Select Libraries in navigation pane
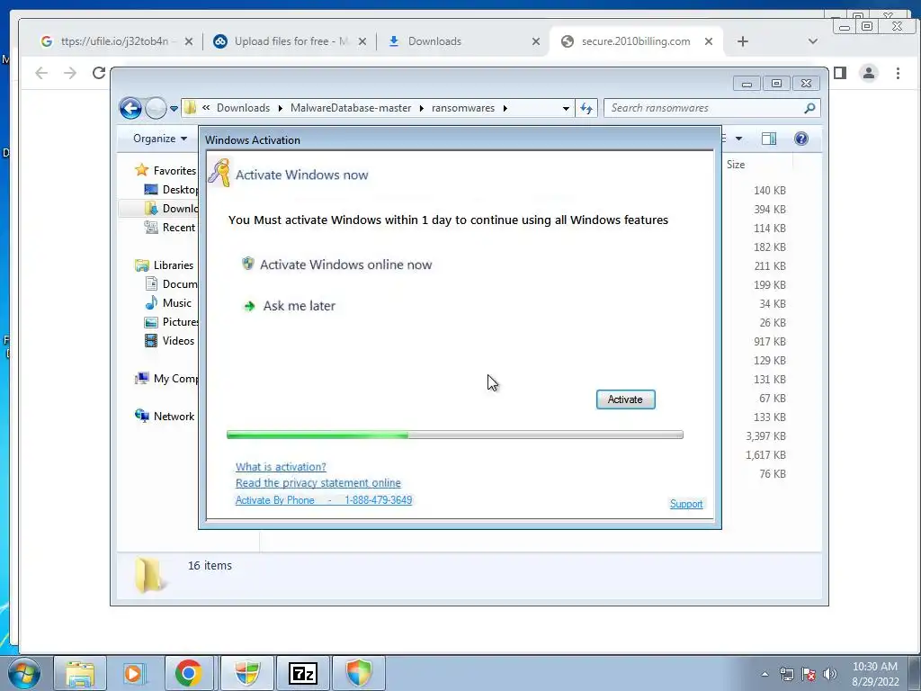The height and width of the screenshot is (691, 921). click(x=165, y=265)
